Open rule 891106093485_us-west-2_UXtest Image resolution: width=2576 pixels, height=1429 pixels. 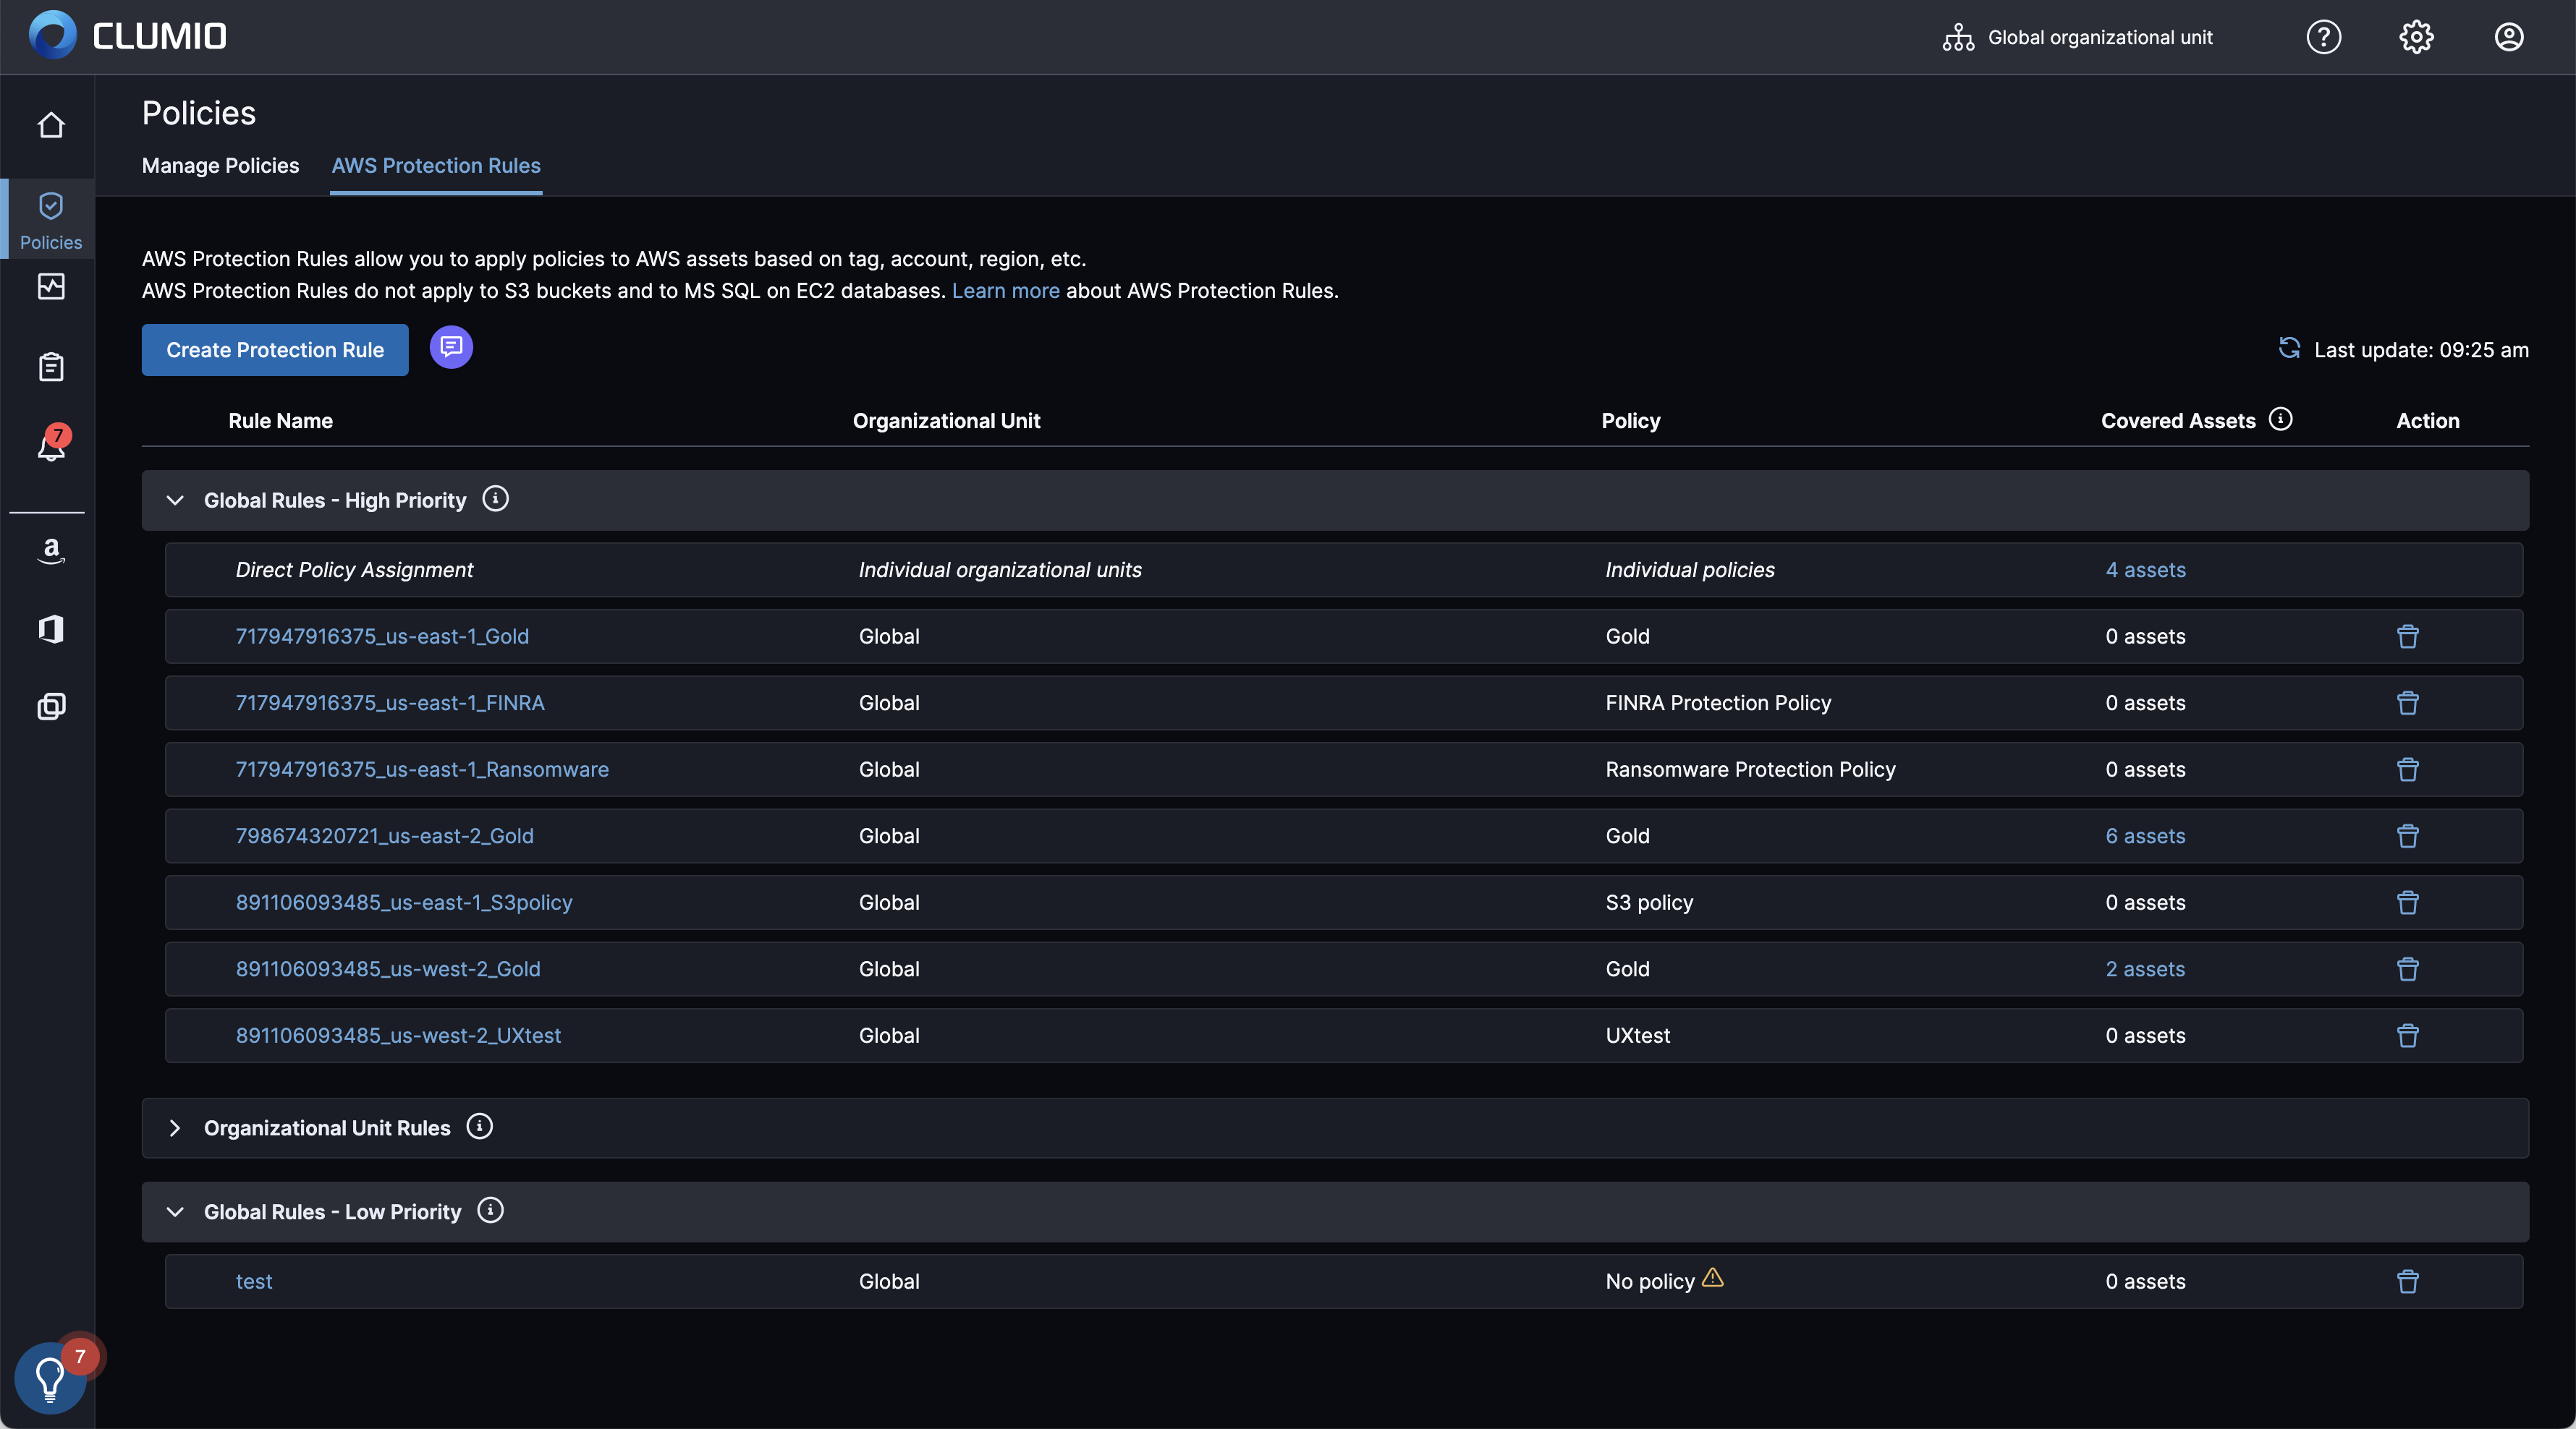[398, 1036]
